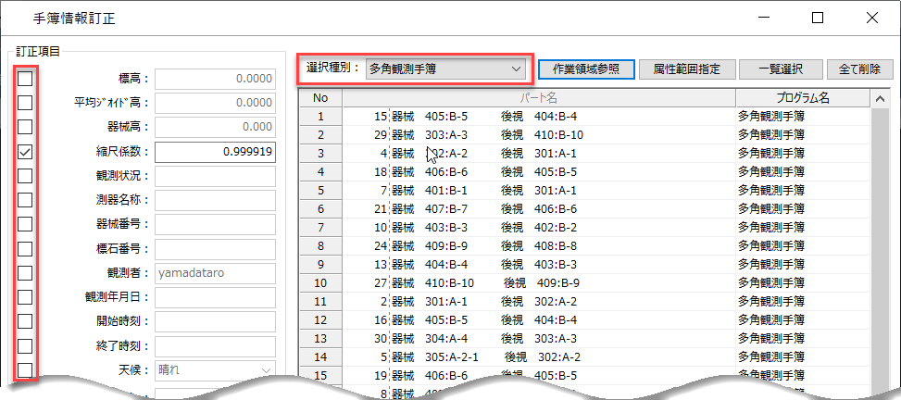Uncheck the 縮尺係数 checkbox

[26, 152]
